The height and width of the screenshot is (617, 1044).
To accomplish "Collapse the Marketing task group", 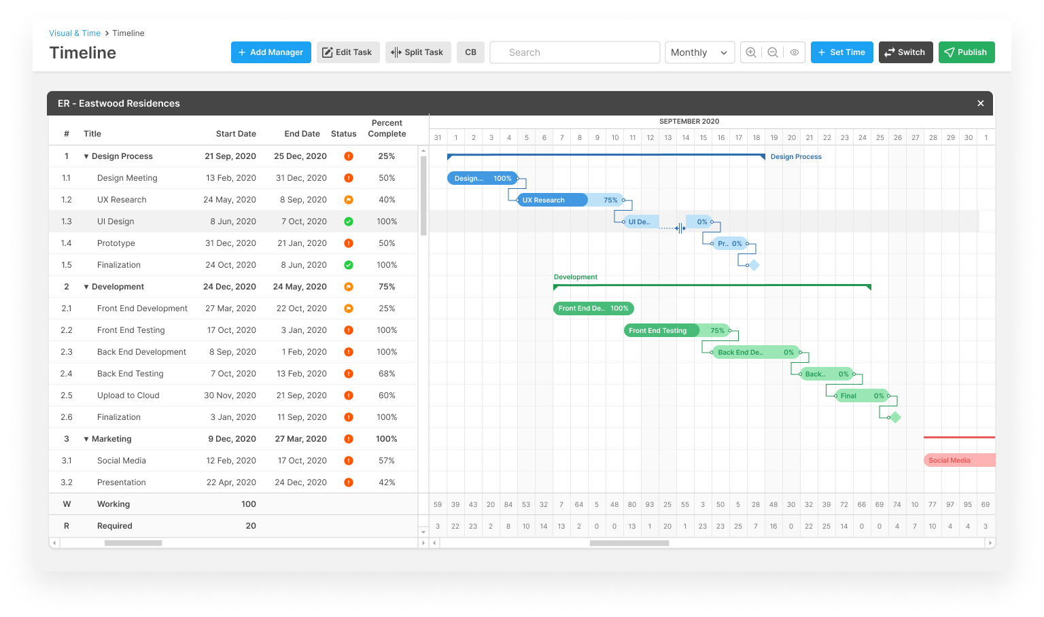I will (86, 439).
